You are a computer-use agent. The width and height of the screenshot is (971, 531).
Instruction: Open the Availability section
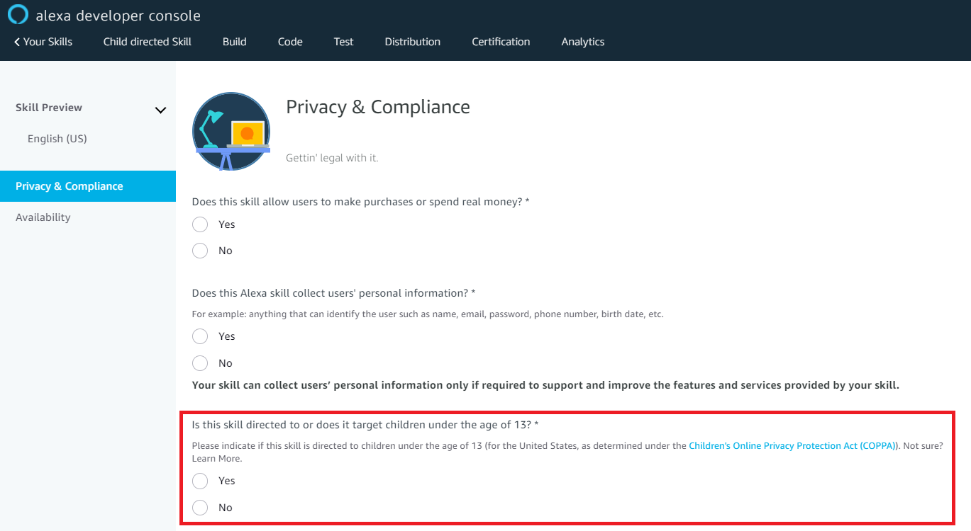[x=43, y=217]
